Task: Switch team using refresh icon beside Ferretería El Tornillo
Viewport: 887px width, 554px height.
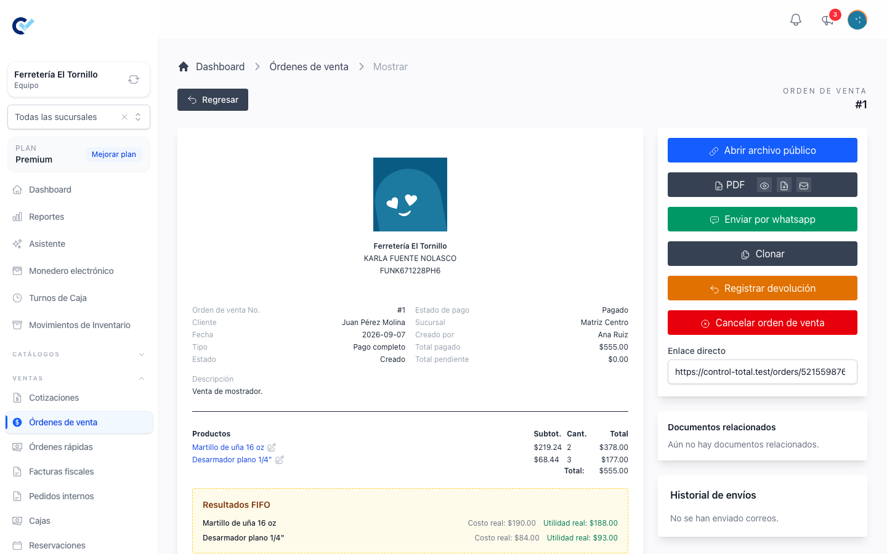Action: coord(134,79)
